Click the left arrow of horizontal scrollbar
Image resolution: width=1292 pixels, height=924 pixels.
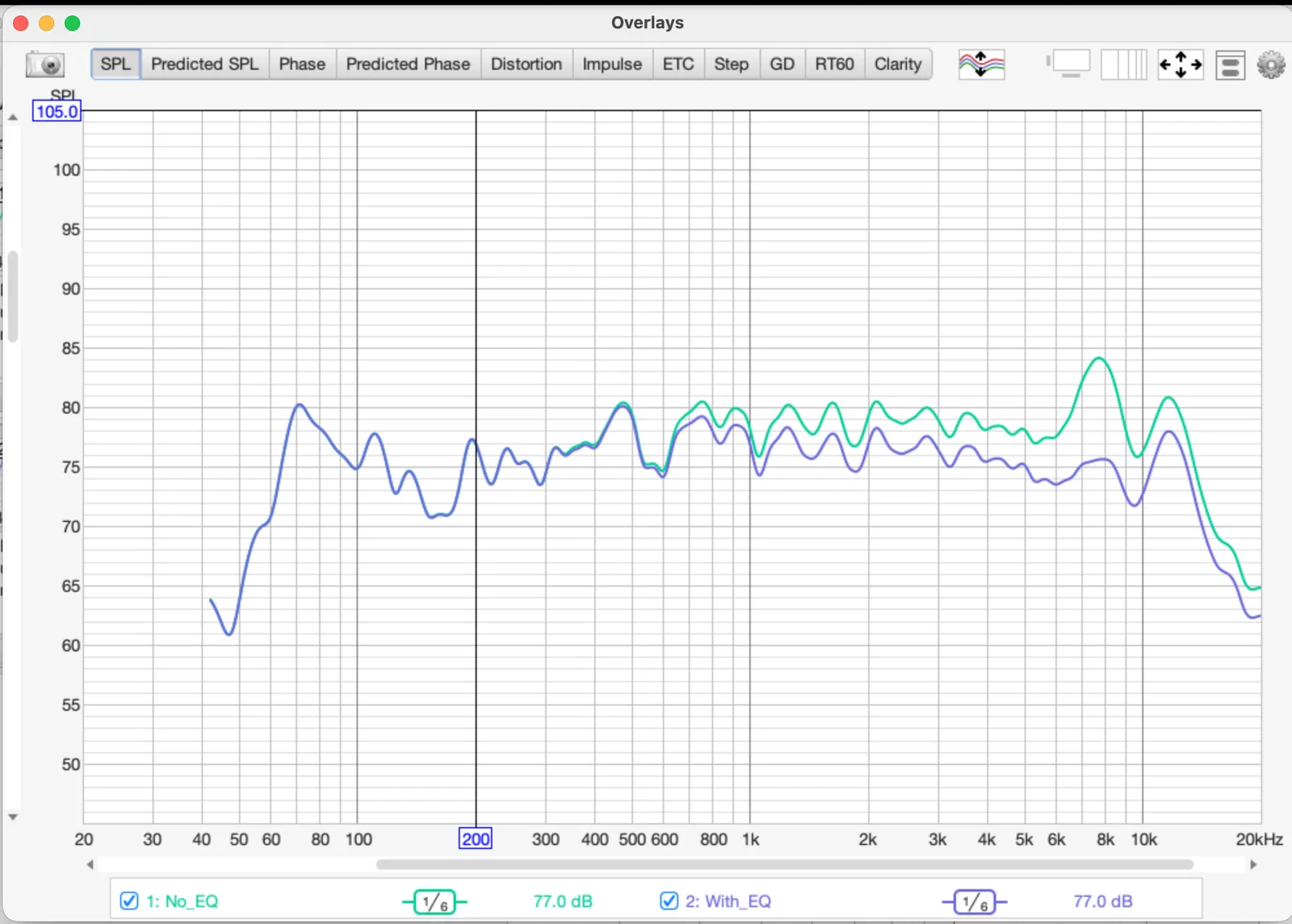[90, 864]
